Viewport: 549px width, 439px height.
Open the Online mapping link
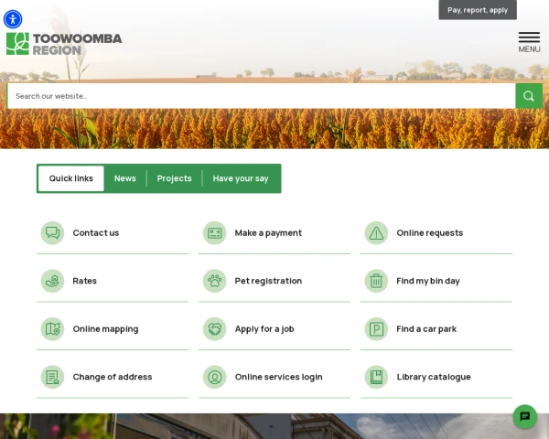pyautogui.click(x=105, y=329)
